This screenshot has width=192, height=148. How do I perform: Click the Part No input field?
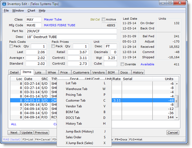click(71, 31)
